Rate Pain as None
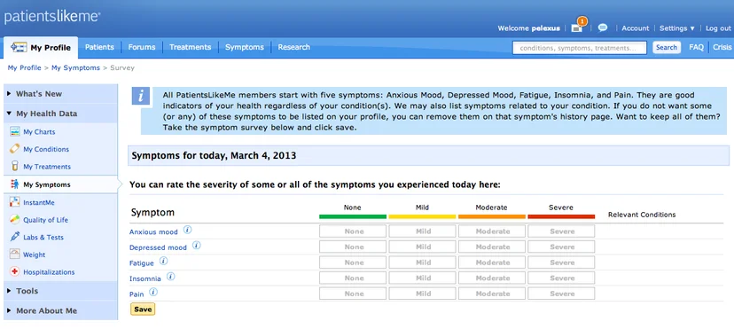This screenshot has width=734, height=329. click(353, 294)
